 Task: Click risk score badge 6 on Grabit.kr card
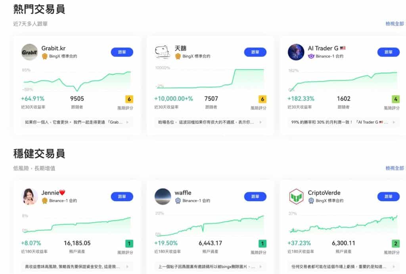coord(129,99)
